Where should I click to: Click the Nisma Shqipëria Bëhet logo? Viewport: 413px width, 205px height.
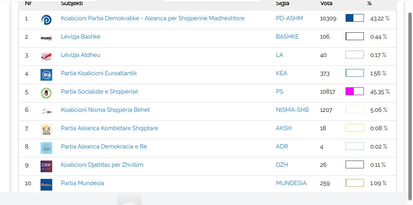pos(46,111)
